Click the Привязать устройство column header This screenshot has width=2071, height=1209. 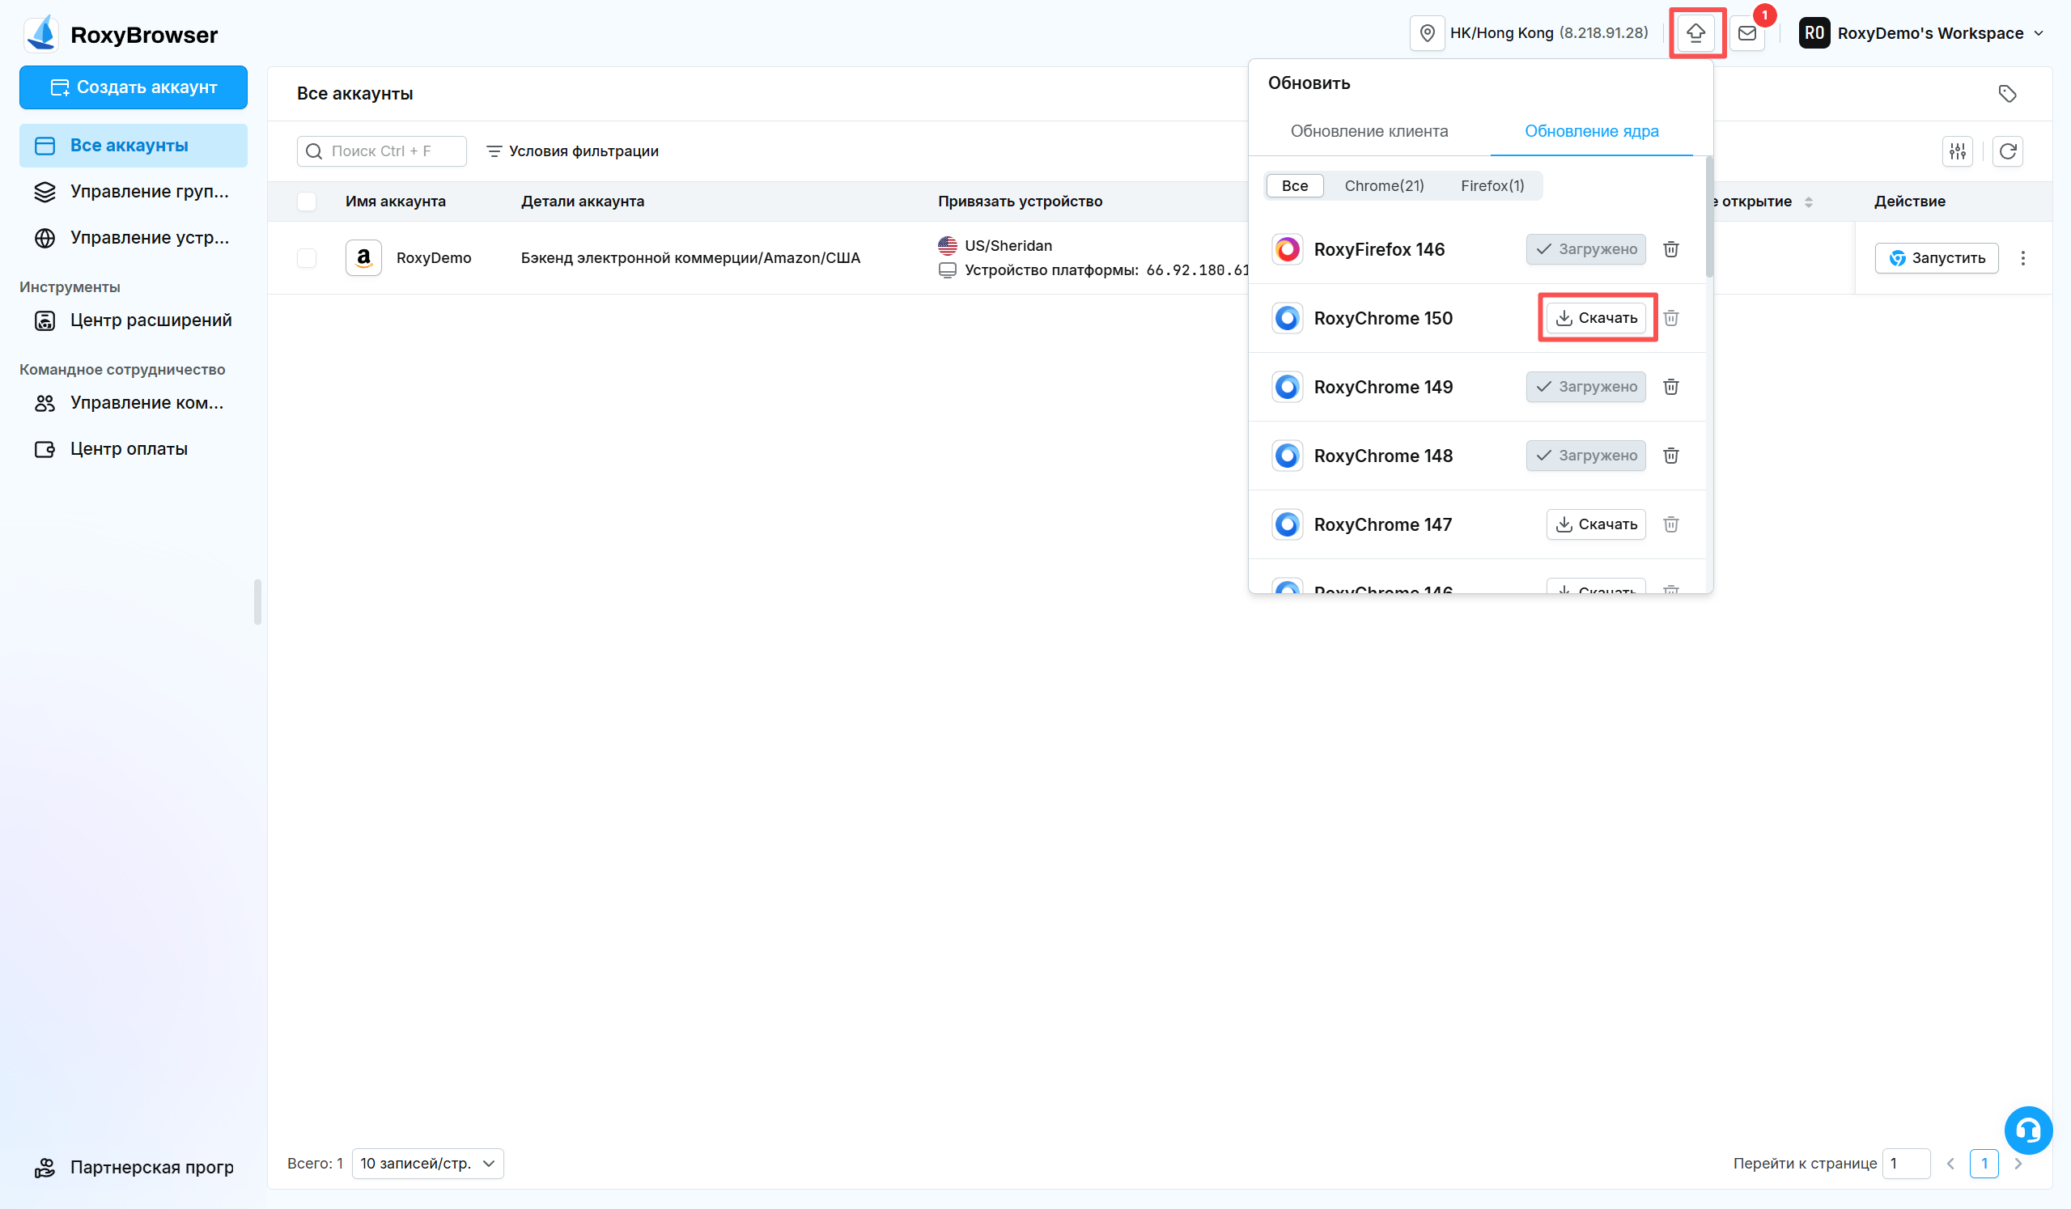(x=1020, y=201)
